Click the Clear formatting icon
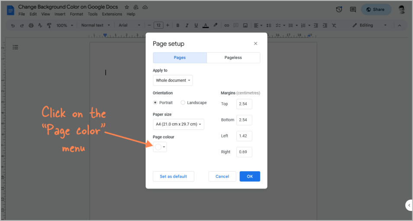The image size is (413, 221). (x=334, y=25)
